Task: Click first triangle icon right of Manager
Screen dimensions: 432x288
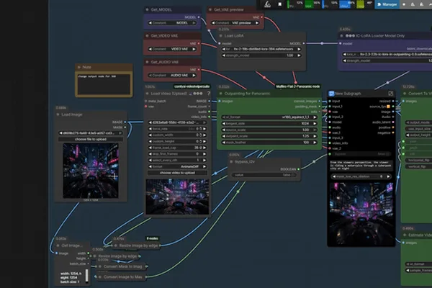Action: [413, 4]
